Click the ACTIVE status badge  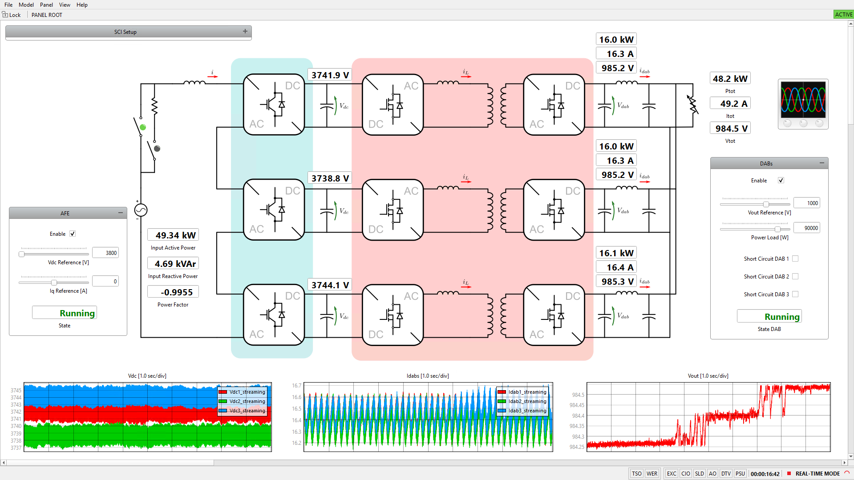point(843,15)
